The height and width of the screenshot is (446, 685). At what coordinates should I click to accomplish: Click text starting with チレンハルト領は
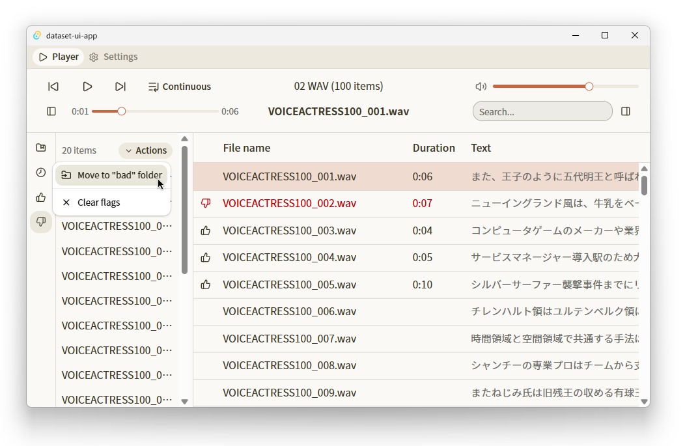[555, 311]
